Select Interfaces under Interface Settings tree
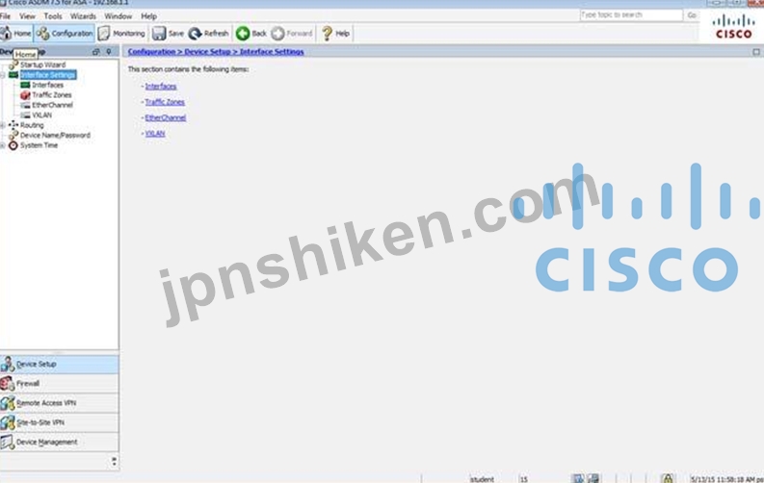764x483 pixels. click(47, 85)
